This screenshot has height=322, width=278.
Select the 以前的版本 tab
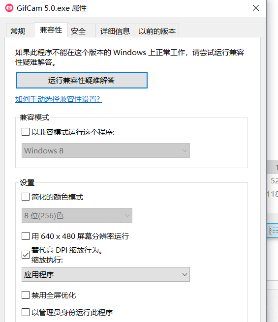[157, 31]
